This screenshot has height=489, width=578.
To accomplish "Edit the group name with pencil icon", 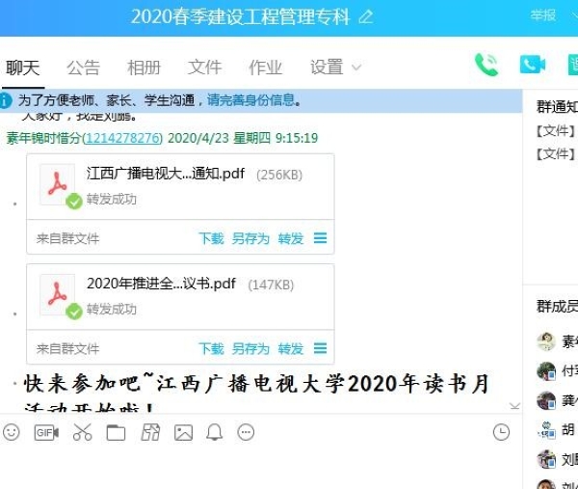I will point(366,16).
